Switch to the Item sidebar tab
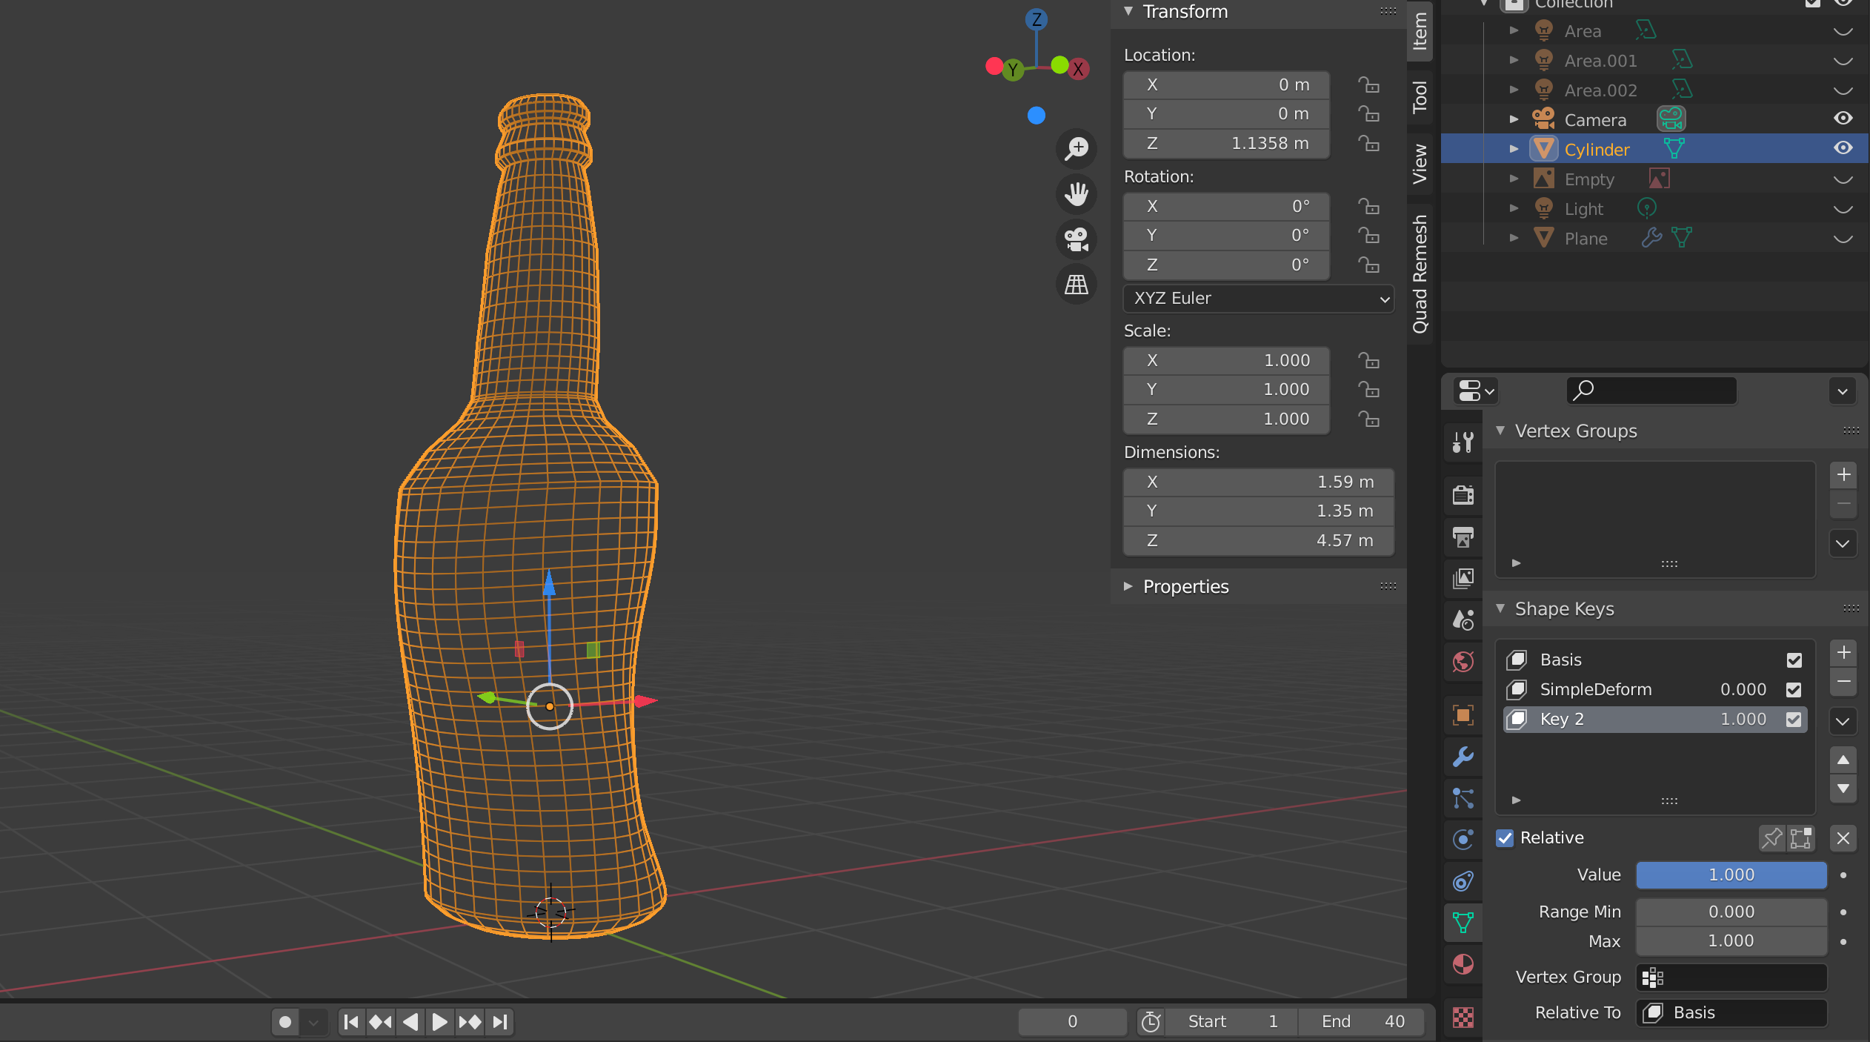The height and width of the screenshot is (1042, 1870). tap(1420, 30)
